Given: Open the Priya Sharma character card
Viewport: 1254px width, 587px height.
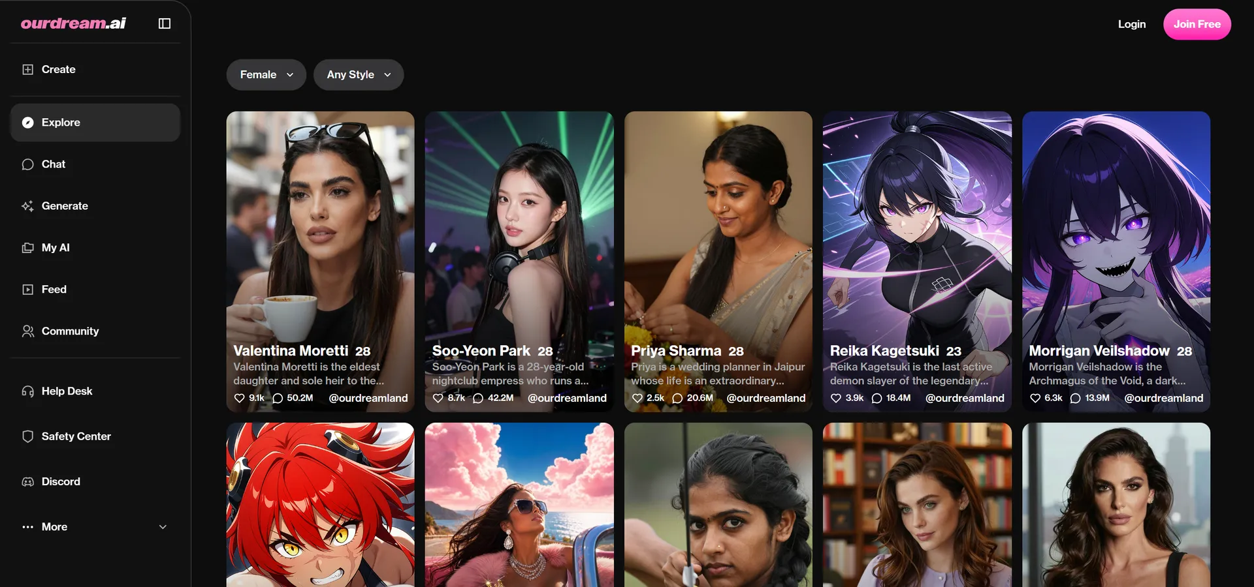Looking at the screenshot, I should (x=718, y=262).
